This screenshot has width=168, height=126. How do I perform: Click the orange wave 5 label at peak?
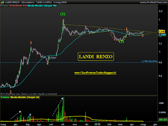coord(64,20)
